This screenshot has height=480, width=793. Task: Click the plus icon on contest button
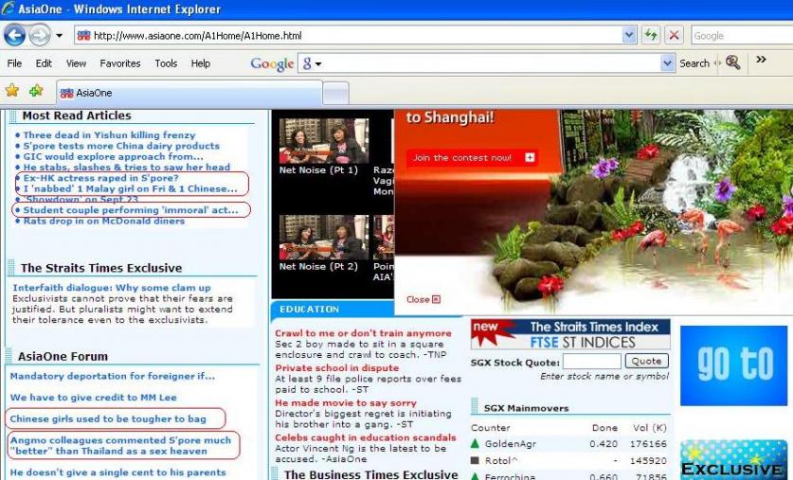[530, 158]
